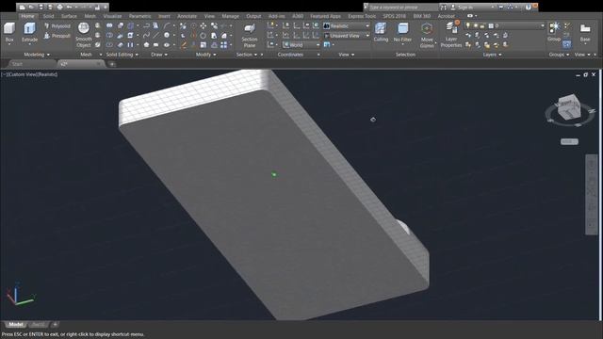The image size is (603, 339).
Task: Click the new drawing tab plus button
Action: pos(112,64)
